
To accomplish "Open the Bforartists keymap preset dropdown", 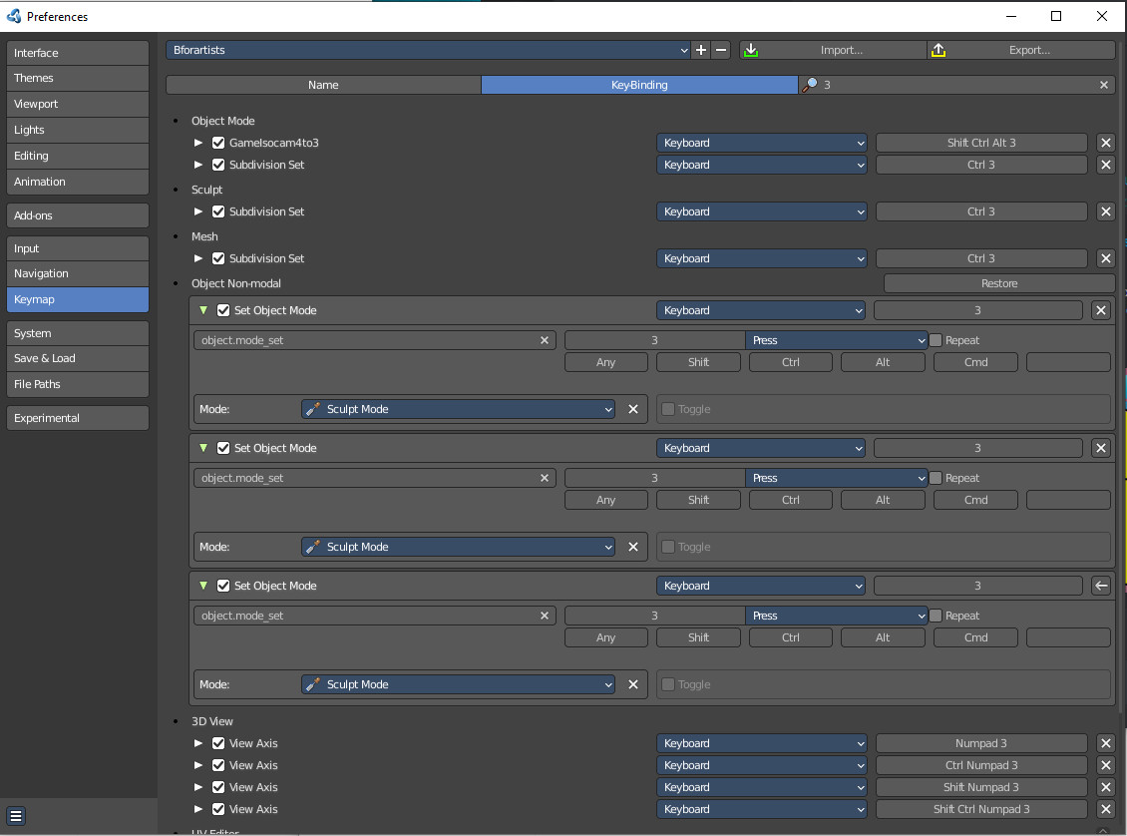I will (429, 50).
